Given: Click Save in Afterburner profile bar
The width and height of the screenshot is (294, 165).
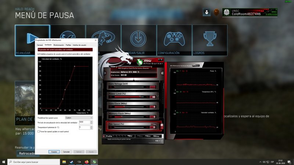Looking at the screenshot, I should click(130, 136).
